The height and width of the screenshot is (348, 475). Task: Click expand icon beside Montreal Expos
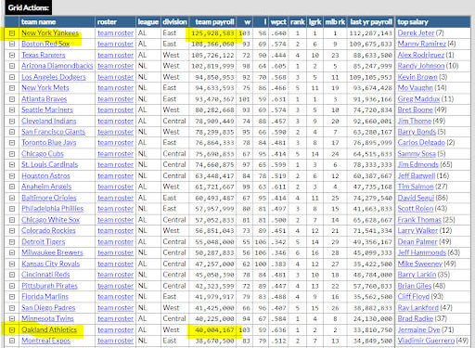(12, 341)
